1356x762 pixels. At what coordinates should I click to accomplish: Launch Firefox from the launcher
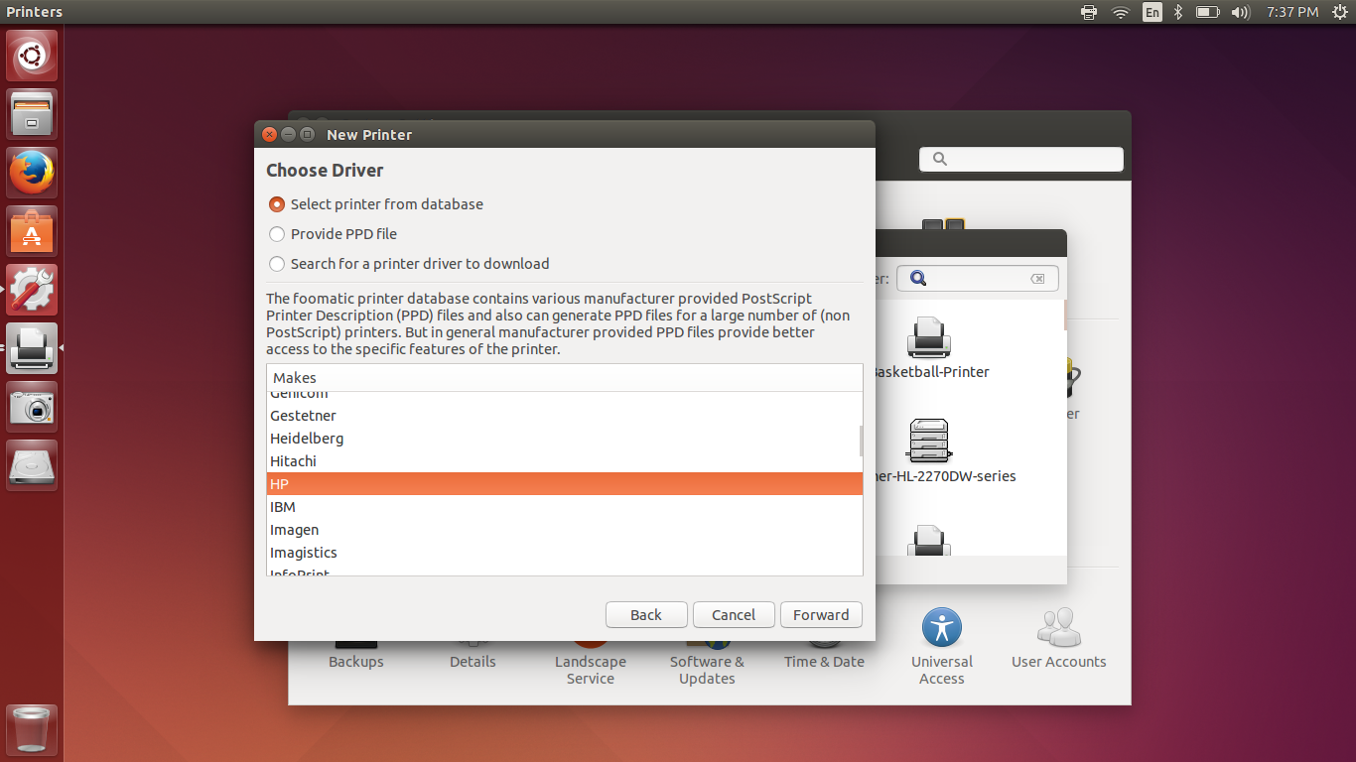[x=32, y=173]
